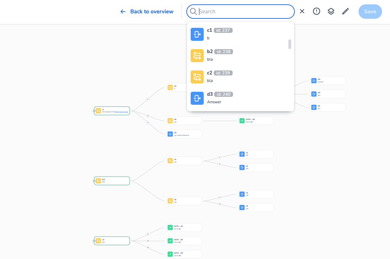
Task: Click blue icon of node f1
Action: pyautogui.click(x=242, y=154)
